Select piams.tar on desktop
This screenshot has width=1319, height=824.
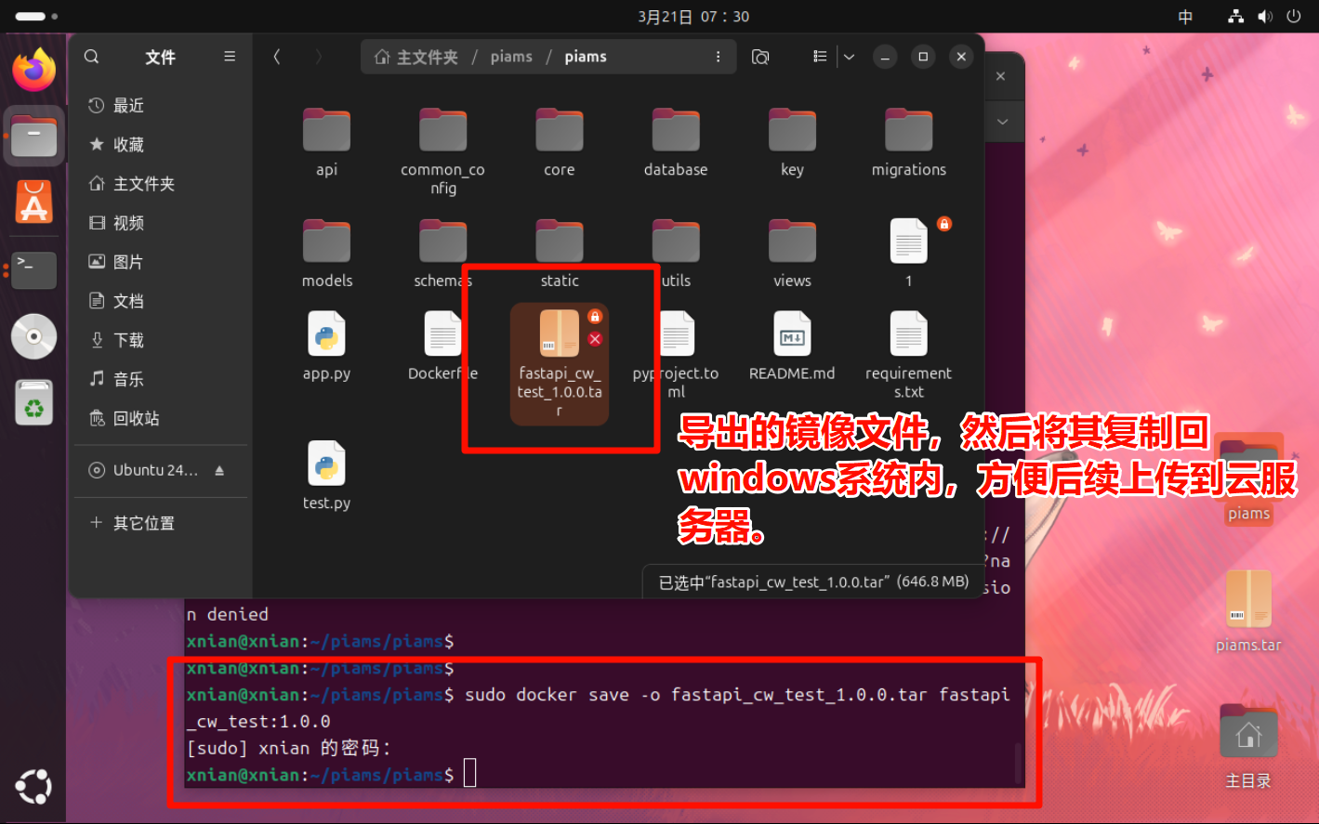point(1248,611)
